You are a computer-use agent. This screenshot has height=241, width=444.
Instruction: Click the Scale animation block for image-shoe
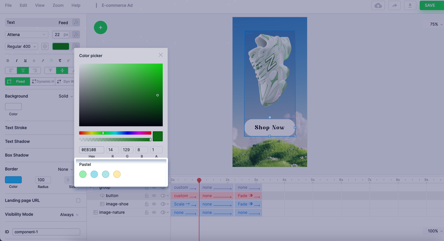click(185, 204)
